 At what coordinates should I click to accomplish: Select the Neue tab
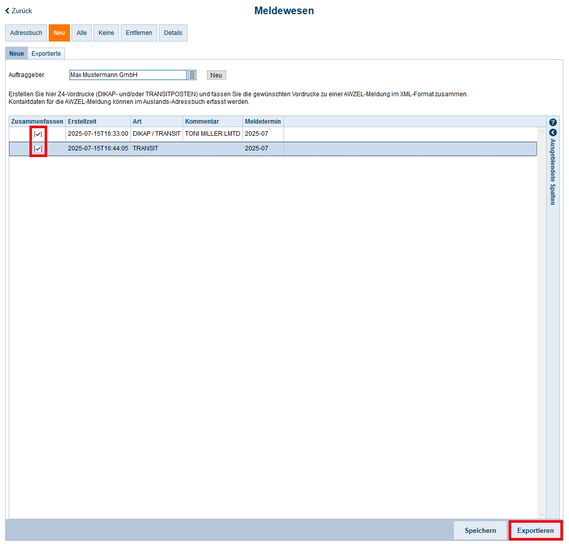tap(17, 54)
